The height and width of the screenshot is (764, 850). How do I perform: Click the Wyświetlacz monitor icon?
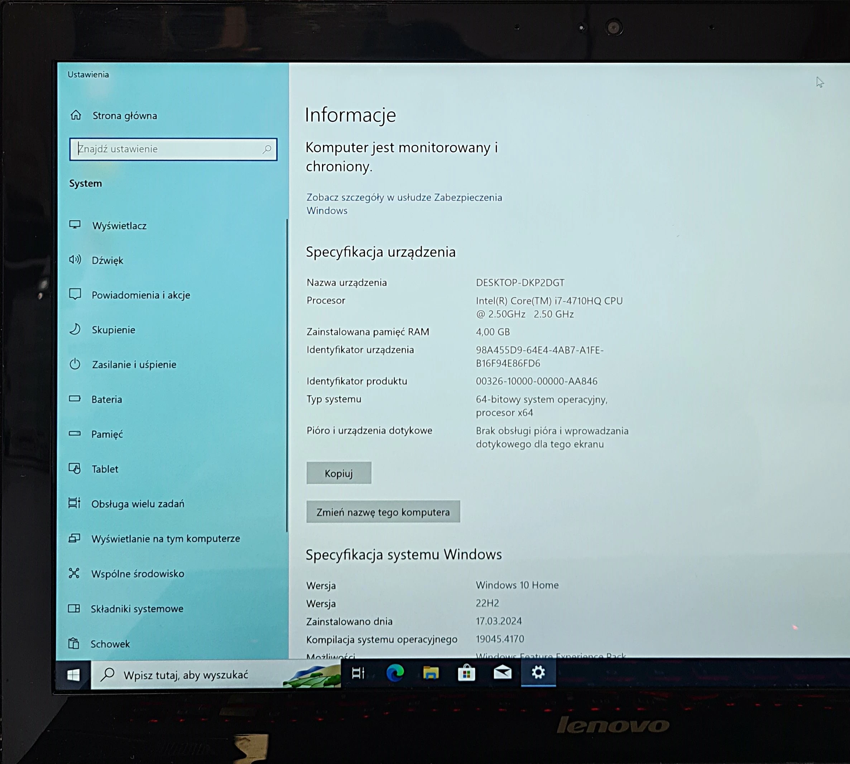(75, 225)
